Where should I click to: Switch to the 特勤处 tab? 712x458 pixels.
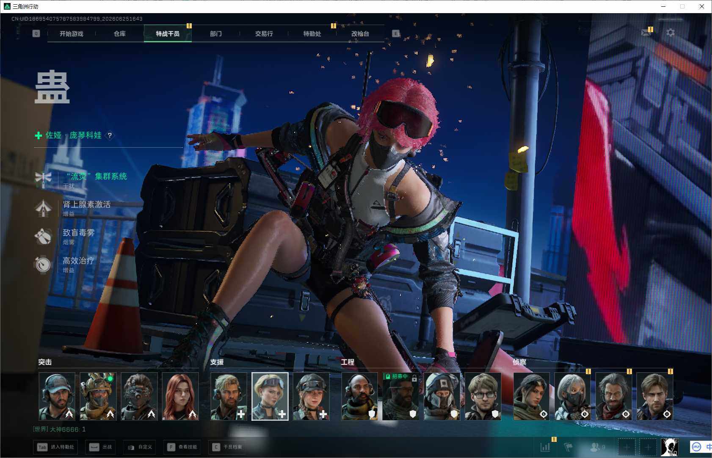click(x=312, y=33)
